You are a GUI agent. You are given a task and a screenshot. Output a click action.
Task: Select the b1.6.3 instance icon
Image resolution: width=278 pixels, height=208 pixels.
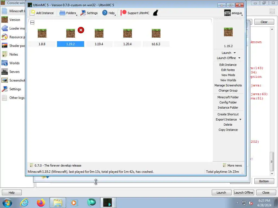(x=156, y=33)
